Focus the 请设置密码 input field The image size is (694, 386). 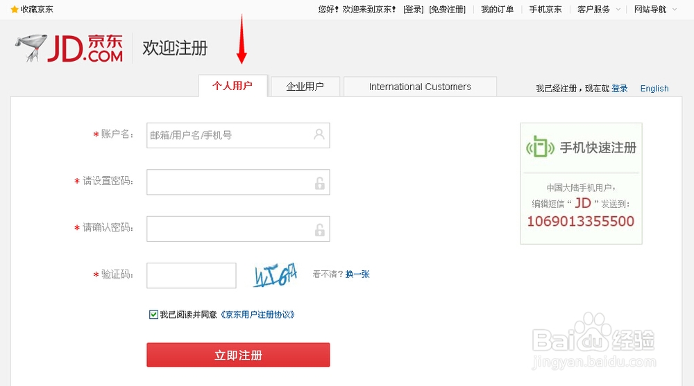click(x=238, y=182)
